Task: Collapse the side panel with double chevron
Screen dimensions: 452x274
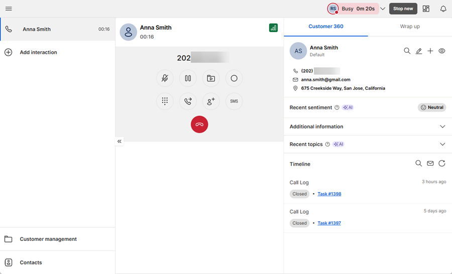Action: click(x=120, y=142)
